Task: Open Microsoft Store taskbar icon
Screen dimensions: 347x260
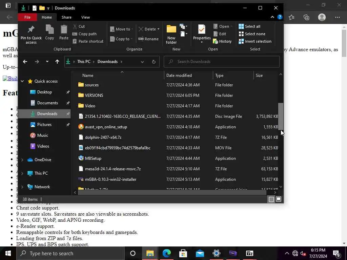Action: [183, 253]
